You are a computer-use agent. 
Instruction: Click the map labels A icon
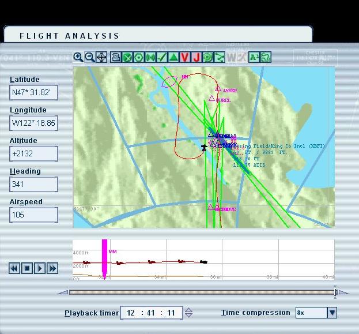254,57
